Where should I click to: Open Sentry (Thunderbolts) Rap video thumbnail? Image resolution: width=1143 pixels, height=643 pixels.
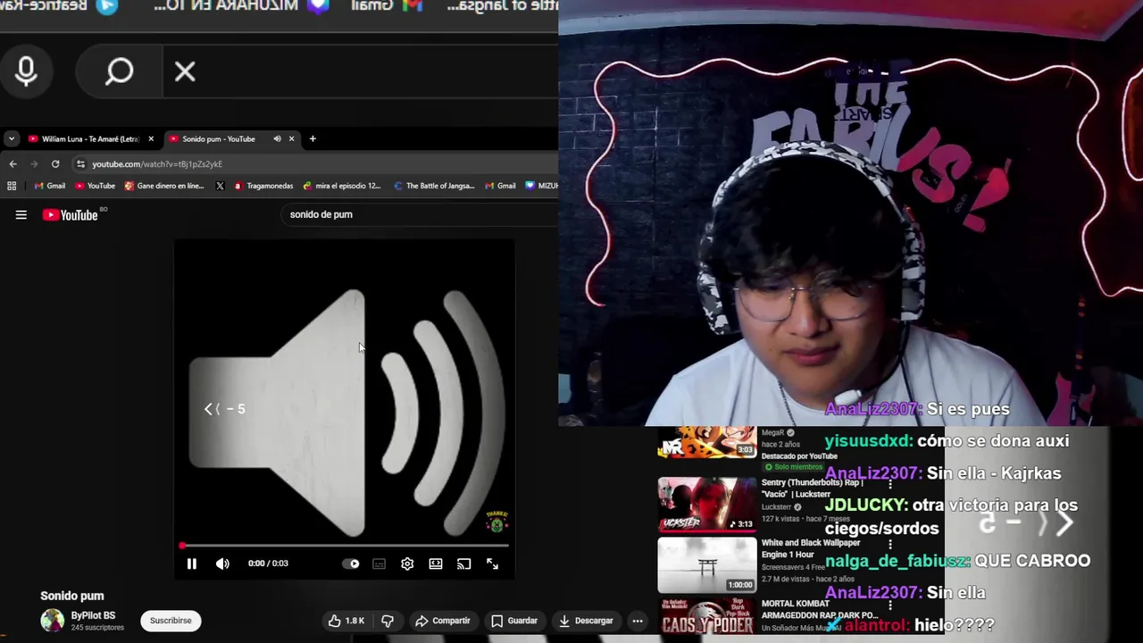tap(706, 505)
